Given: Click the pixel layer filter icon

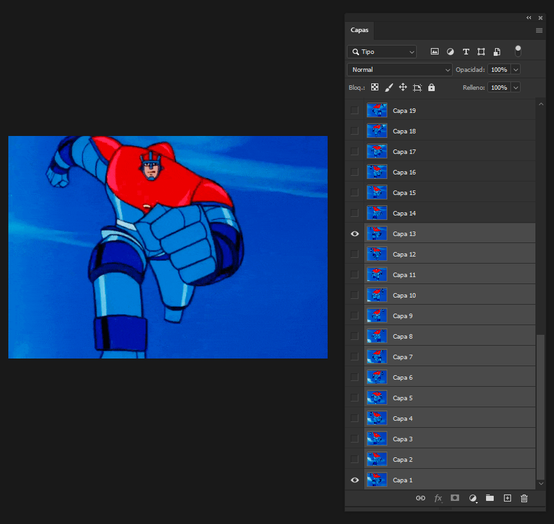Looking at the screenshot, I should pyautogui.click(x=435, y=51).
